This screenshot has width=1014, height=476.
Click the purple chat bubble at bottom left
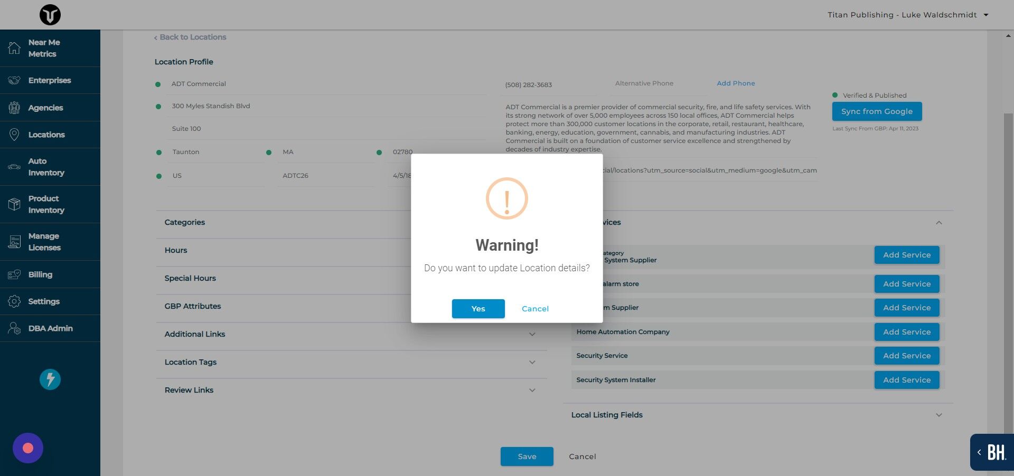click(27, 448)
